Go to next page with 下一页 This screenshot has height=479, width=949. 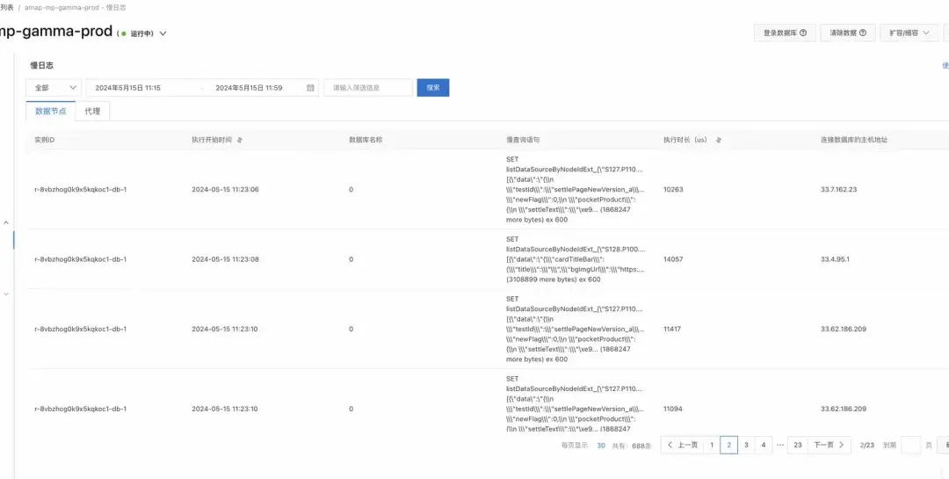[829, 445]
